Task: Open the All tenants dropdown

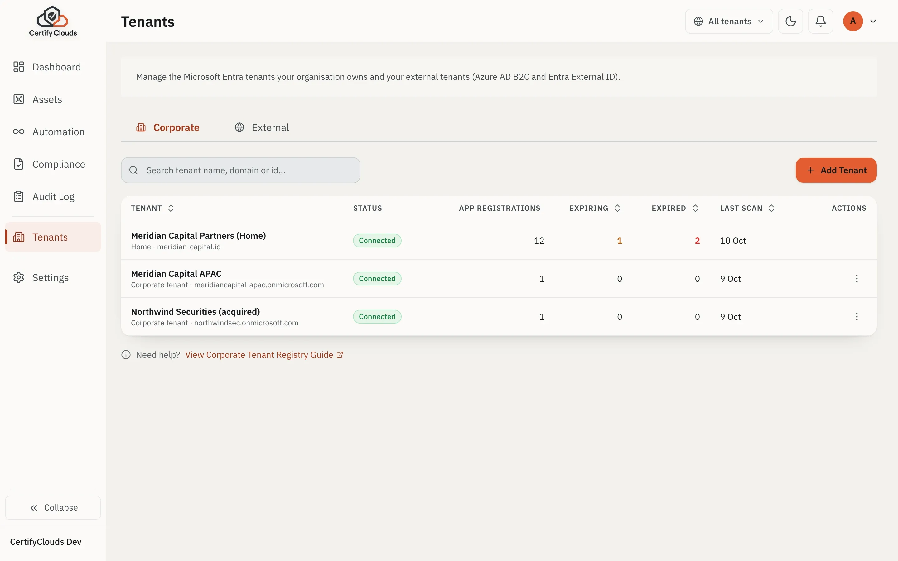Action: 729,21
